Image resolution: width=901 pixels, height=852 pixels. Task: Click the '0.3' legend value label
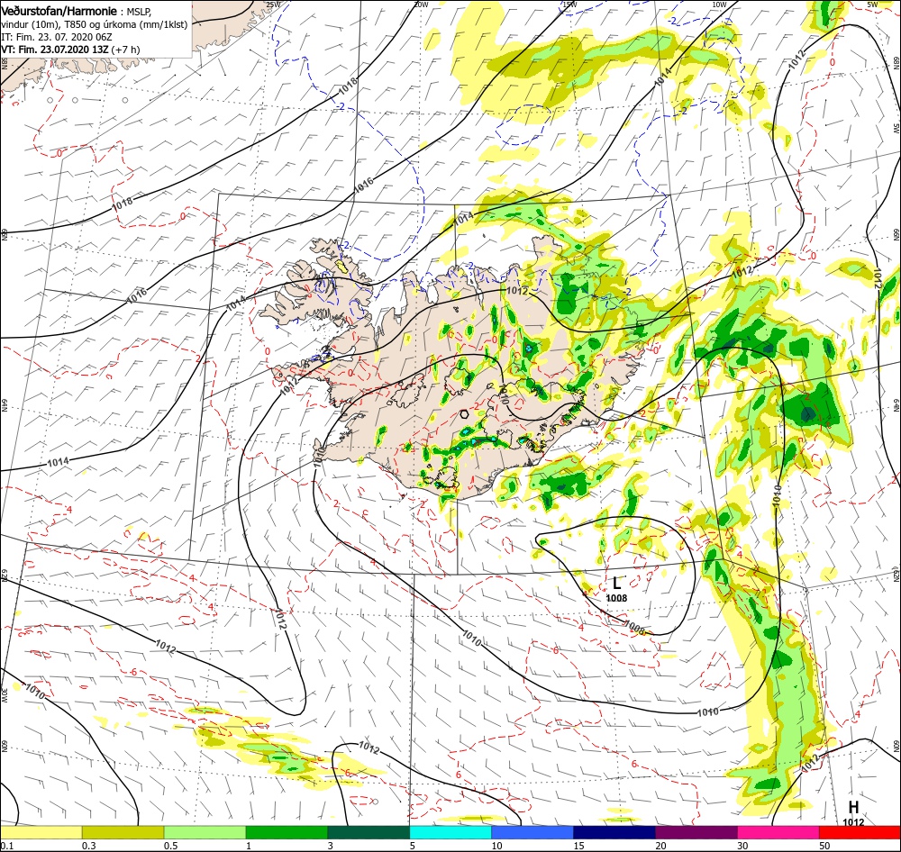coord(88,846)
